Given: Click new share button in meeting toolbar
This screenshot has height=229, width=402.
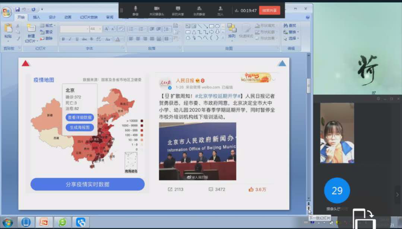Looking at the screenshot, I should (x=178, y=11).
